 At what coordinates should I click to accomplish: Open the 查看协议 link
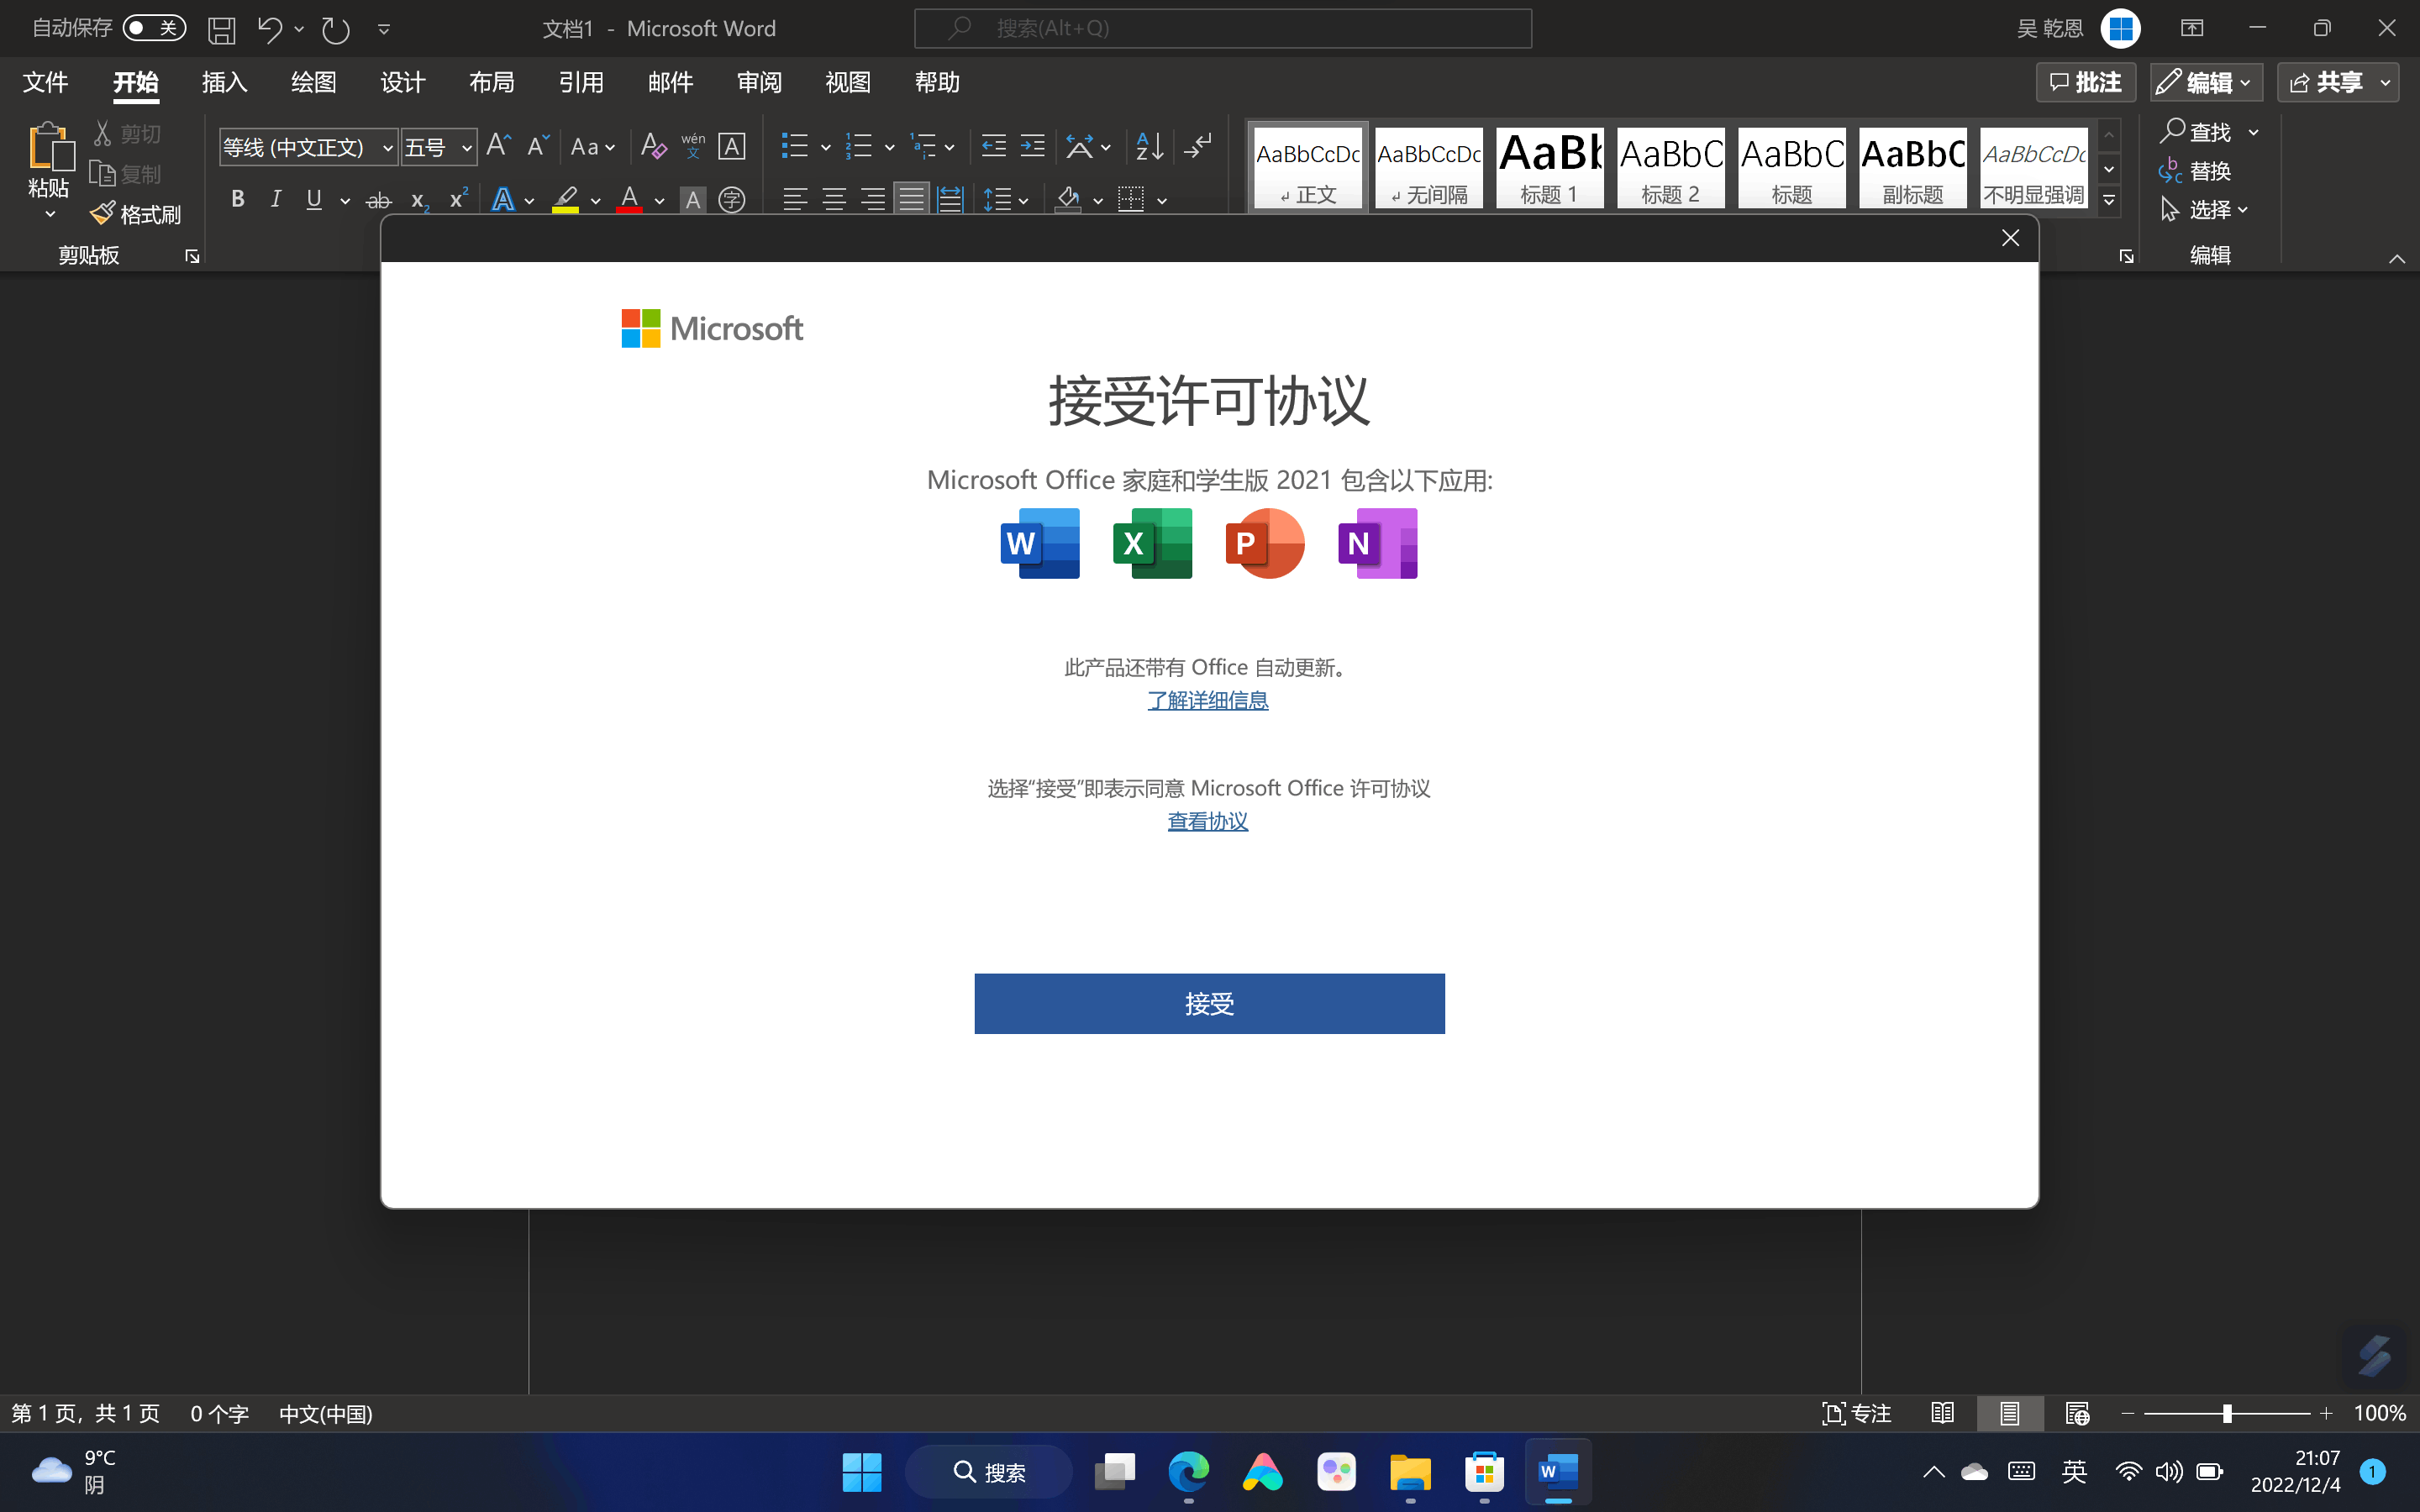[x=1207, y=821]
